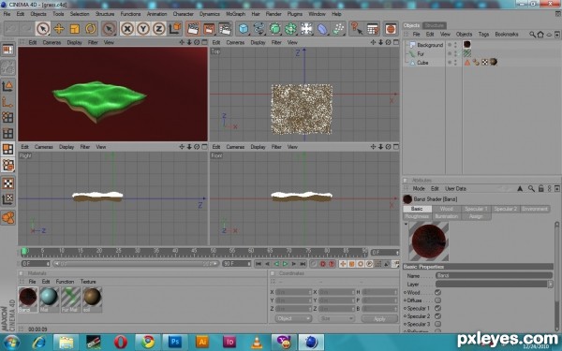The width and height of the screenshot is (562, 351).
Task: Render the active view
Action: (x=193, y=29)
